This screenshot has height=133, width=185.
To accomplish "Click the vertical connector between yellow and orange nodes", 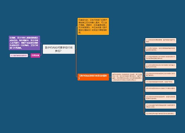I will click(x=76, y=52).
